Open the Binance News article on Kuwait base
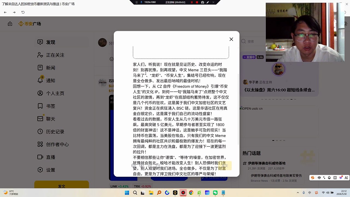 coord(276,178)
